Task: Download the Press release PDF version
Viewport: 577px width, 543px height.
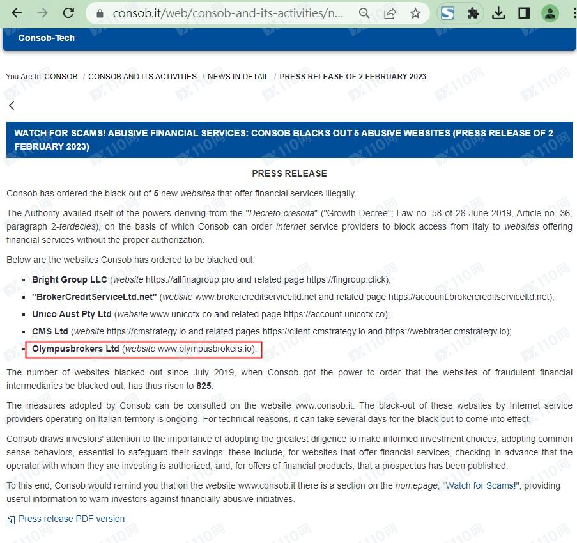Action: coord(71,519)
